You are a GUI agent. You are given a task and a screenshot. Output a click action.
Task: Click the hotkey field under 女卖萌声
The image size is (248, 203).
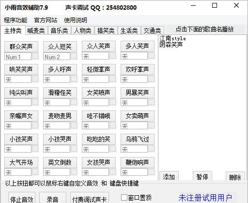[x=134, y=125]
